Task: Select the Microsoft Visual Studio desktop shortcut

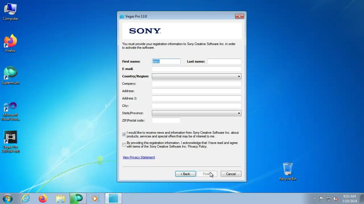Action: [11, 111]
